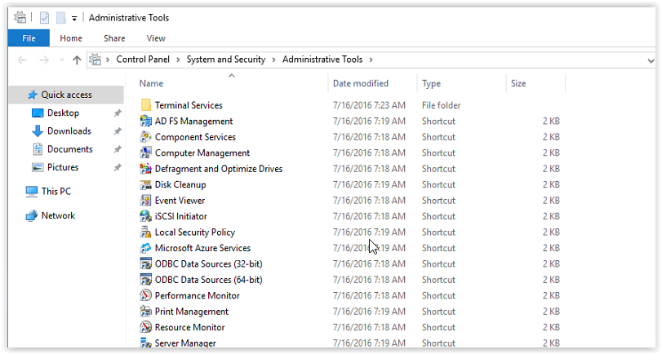Click the Disk Cleanup icon
Viewport: 662px width, 354px height.
coord(145,184)
